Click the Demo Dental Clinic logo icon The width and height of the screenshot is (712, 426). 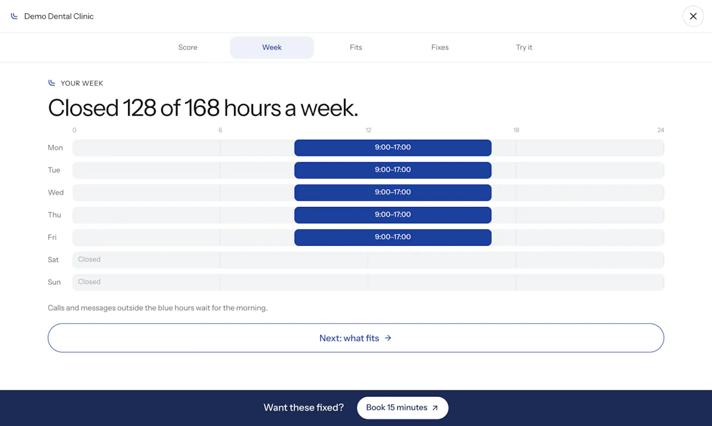pyautogui.click(x=14, y=16)
